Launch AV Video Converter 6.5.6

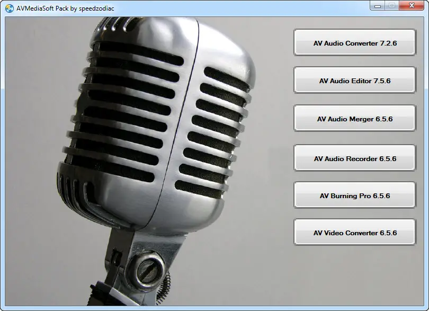pos(355,232)
